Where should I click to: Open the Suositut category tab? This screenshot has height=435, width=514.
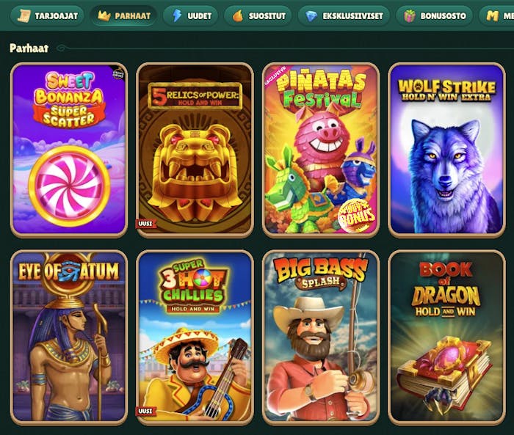coord(258,15)
